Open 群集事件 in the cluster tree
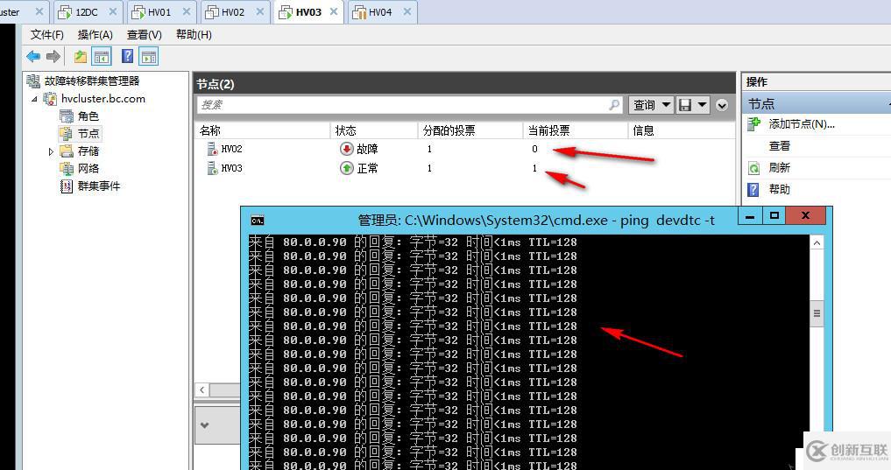The width and height of the screenshot is (891, 470). 98,186
